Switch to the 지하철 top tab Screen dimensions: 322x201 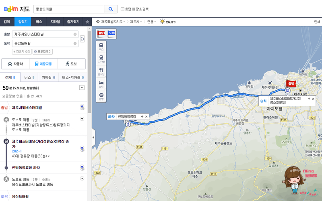[x=55, y=22]
